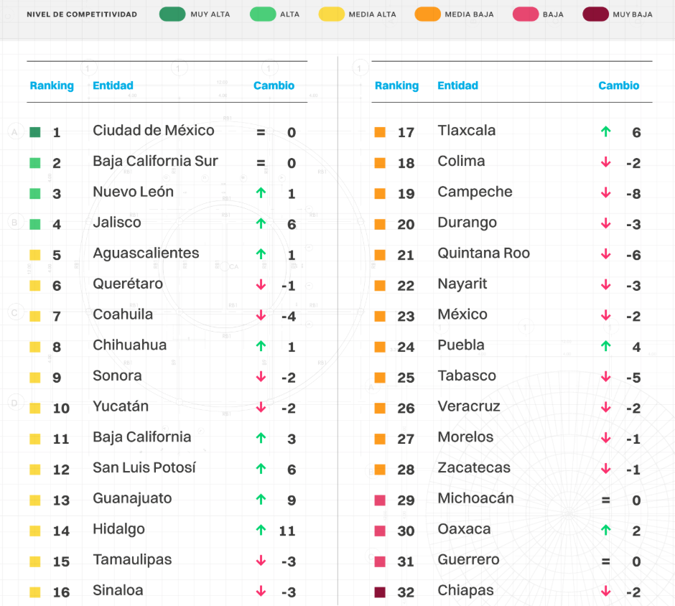675x606 pixels.
Task: Click the up arrow for Chihuahua
Action: (261, 346)
